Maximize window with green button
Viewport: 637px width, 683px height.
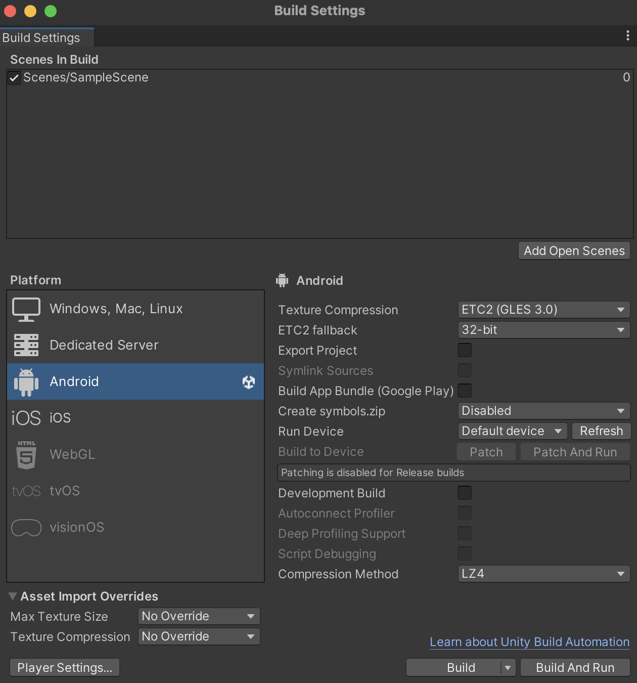point(51,11)
